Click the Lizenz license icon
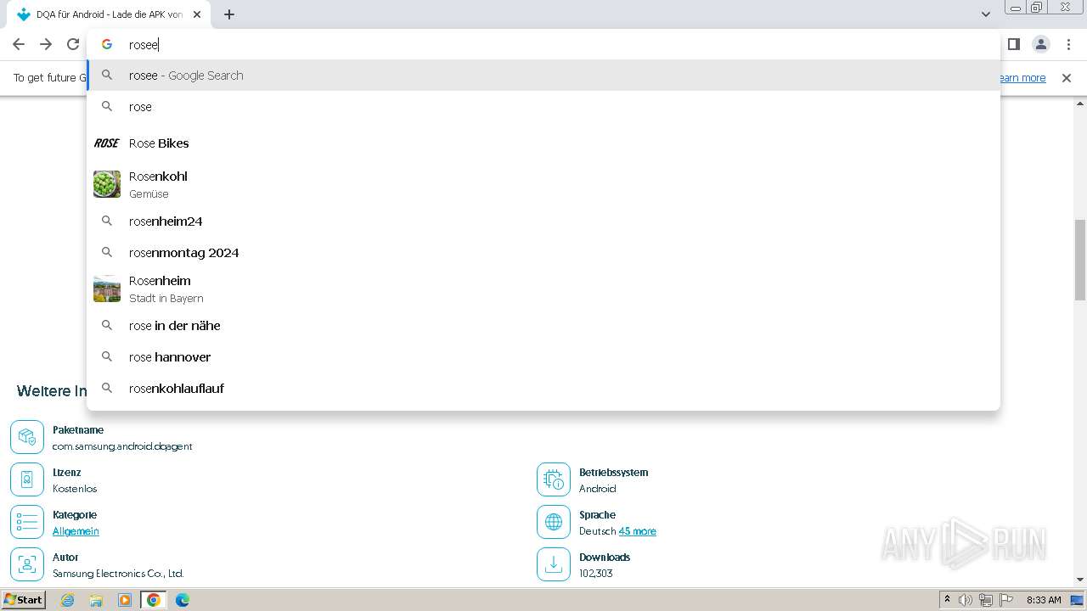This screenshot has width=1087, height=611. (x=27, y=479)
